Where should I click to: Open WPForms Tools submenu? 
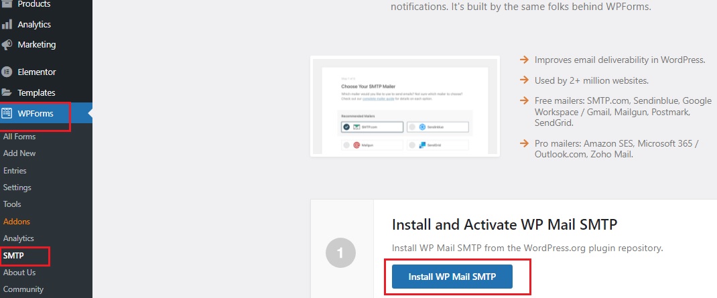point(12,204)
